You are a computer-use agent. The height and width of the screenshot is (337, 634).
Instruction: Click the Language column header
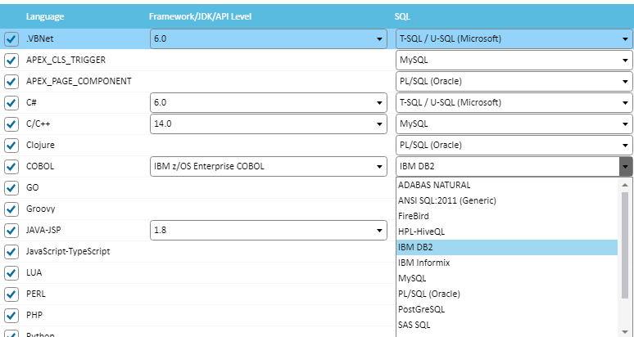coord(45,16)
